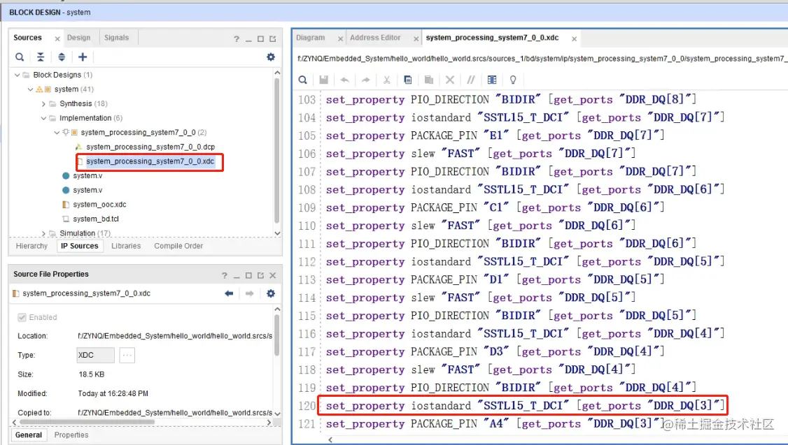
Task: Close the Diagram tab
Action: 340,38
